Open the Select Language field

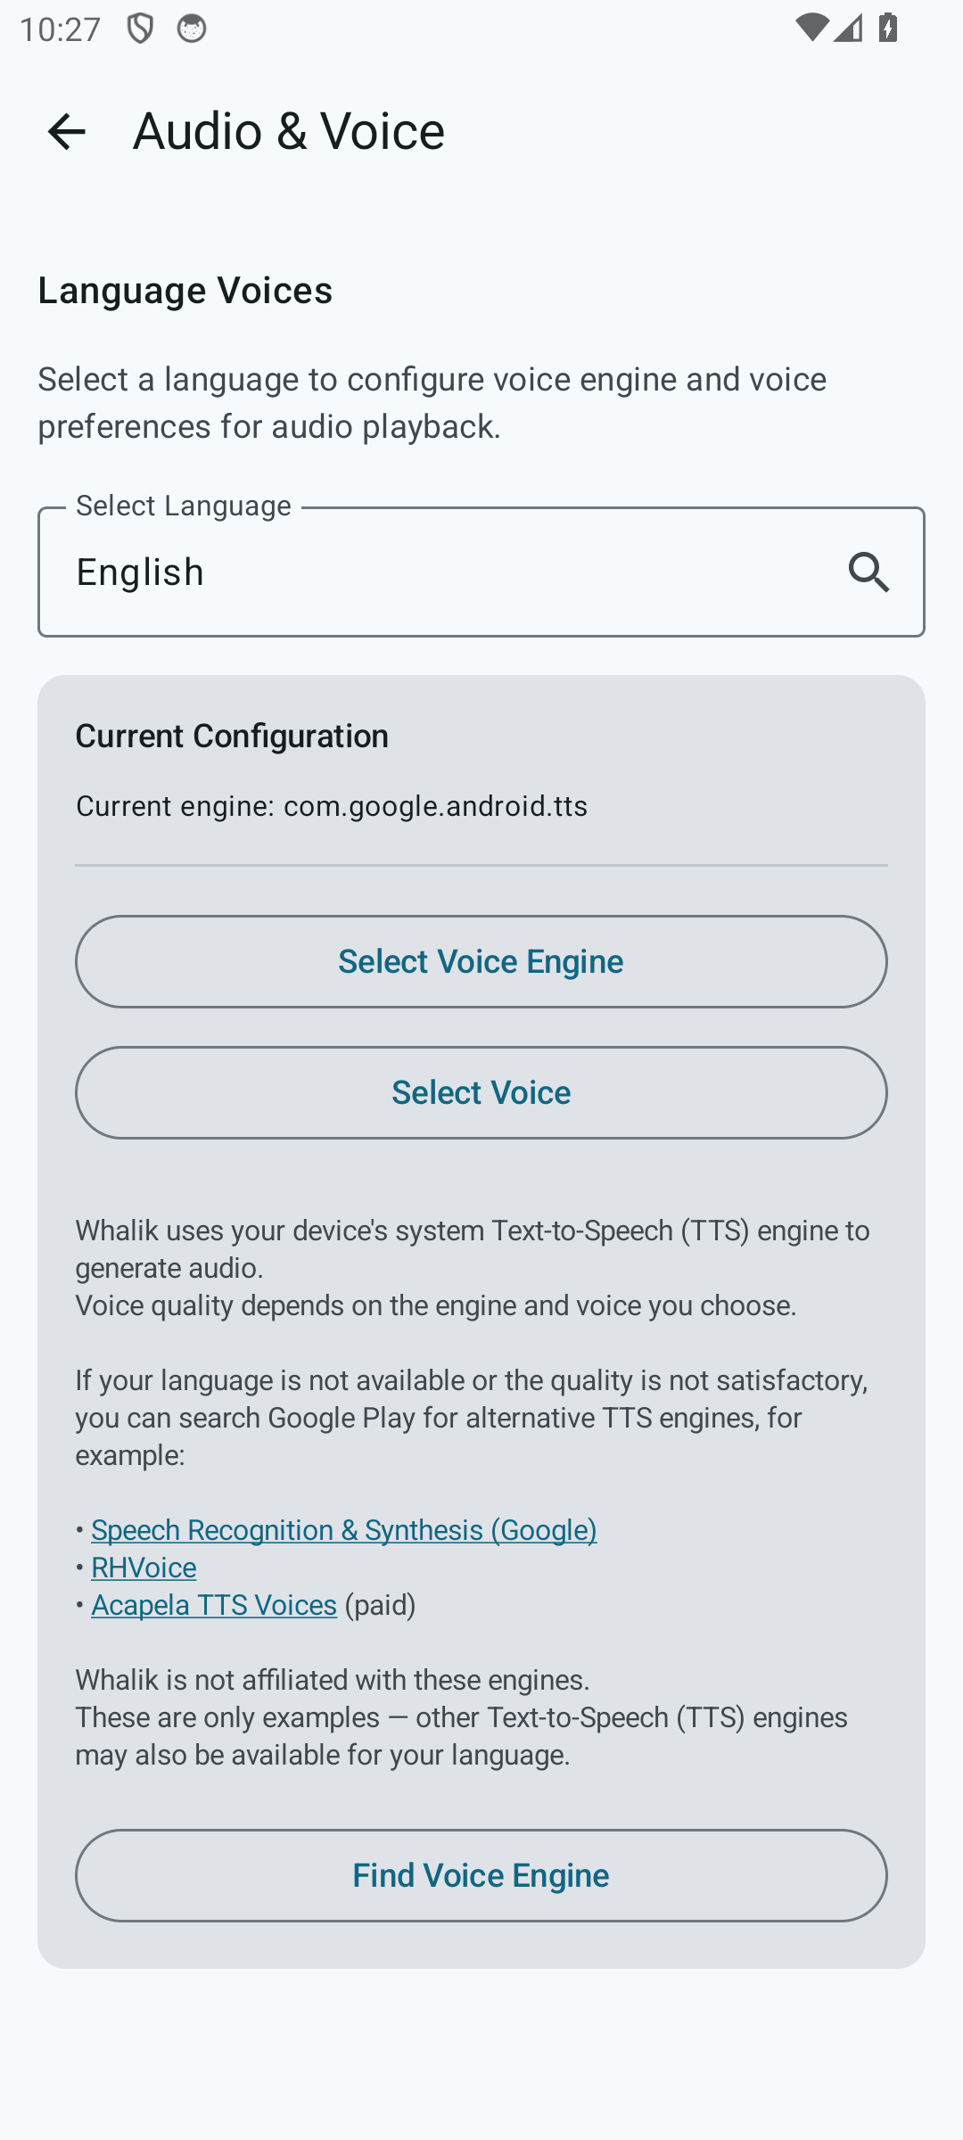pyautogui.click(x=481, y=571)
